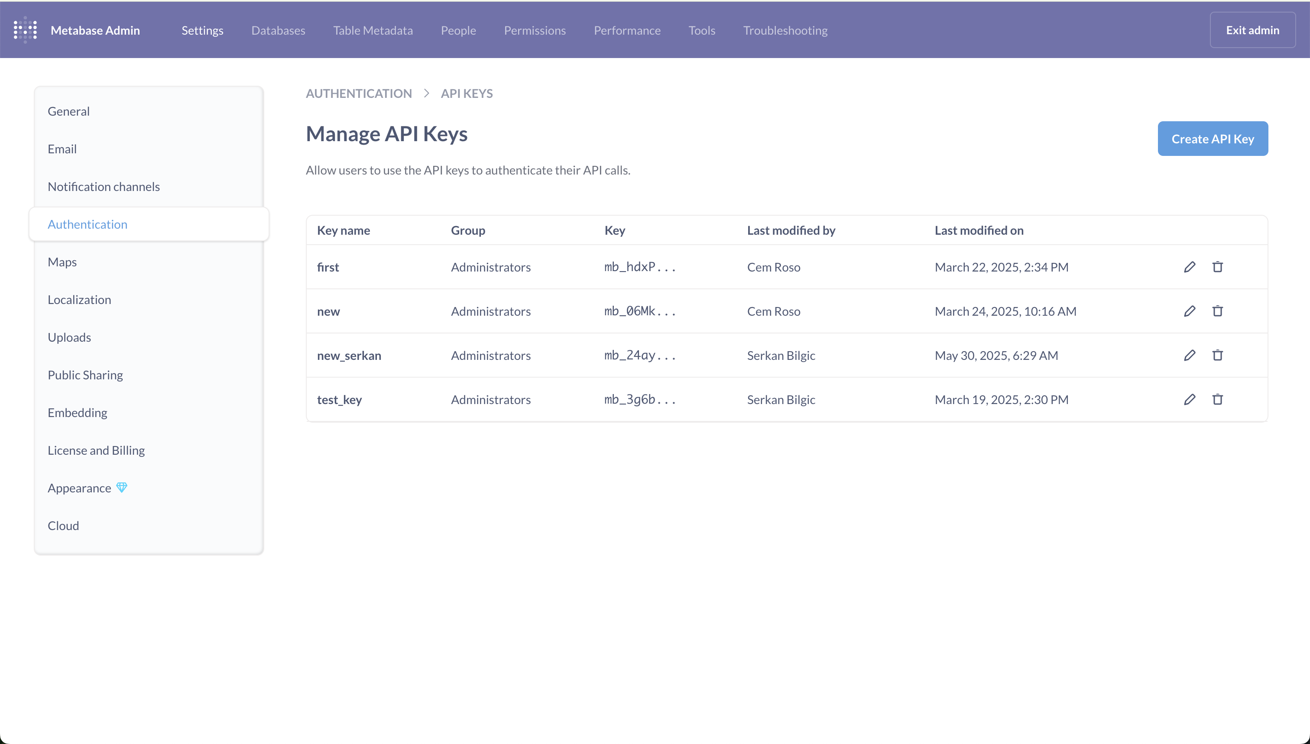The width and height of the screenshot is (1310, 744).
Task: Open General settings in sidebar
Action: pyautogui.click(x=149, y=111)
